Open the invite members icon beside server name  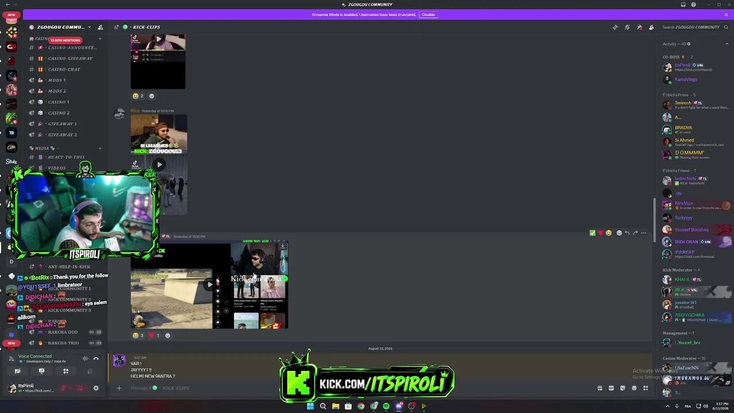(x=100, y=27)
